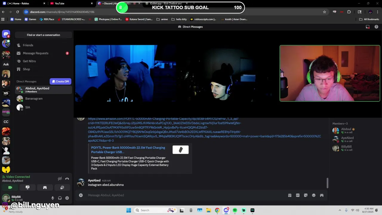Image resolution: width=382 pixels, height=215 pixels.
Task: Click green-bordered webcam video tile
Action: [330, 73]
